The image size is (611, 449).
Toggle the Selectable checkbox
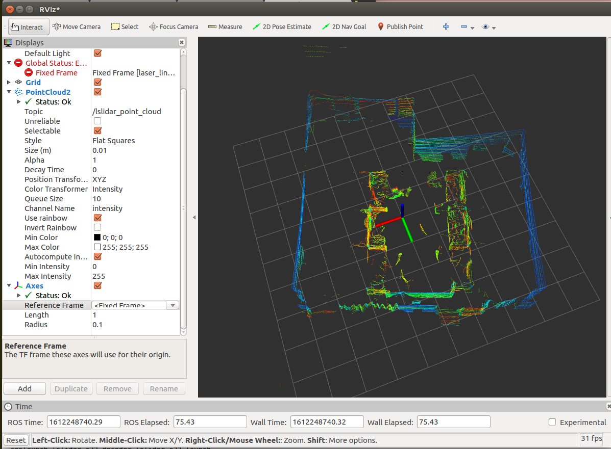click(98, 131)
